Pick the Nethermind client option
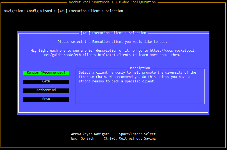227x150 pixels. 46,90
